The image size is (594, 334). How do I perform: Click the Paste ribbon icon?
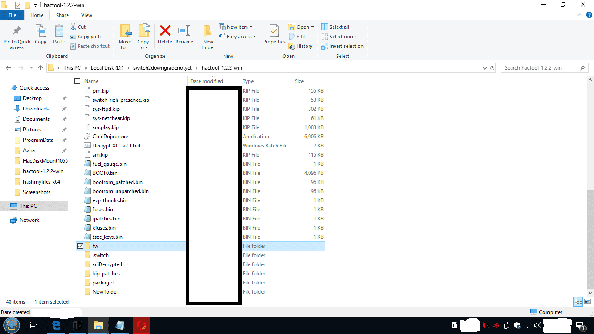pos(59,34)
